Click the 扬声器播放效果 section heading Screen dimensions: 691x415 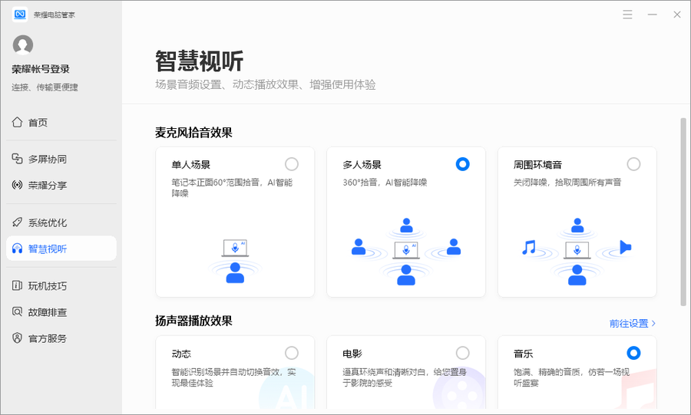[x=193, y=321]
